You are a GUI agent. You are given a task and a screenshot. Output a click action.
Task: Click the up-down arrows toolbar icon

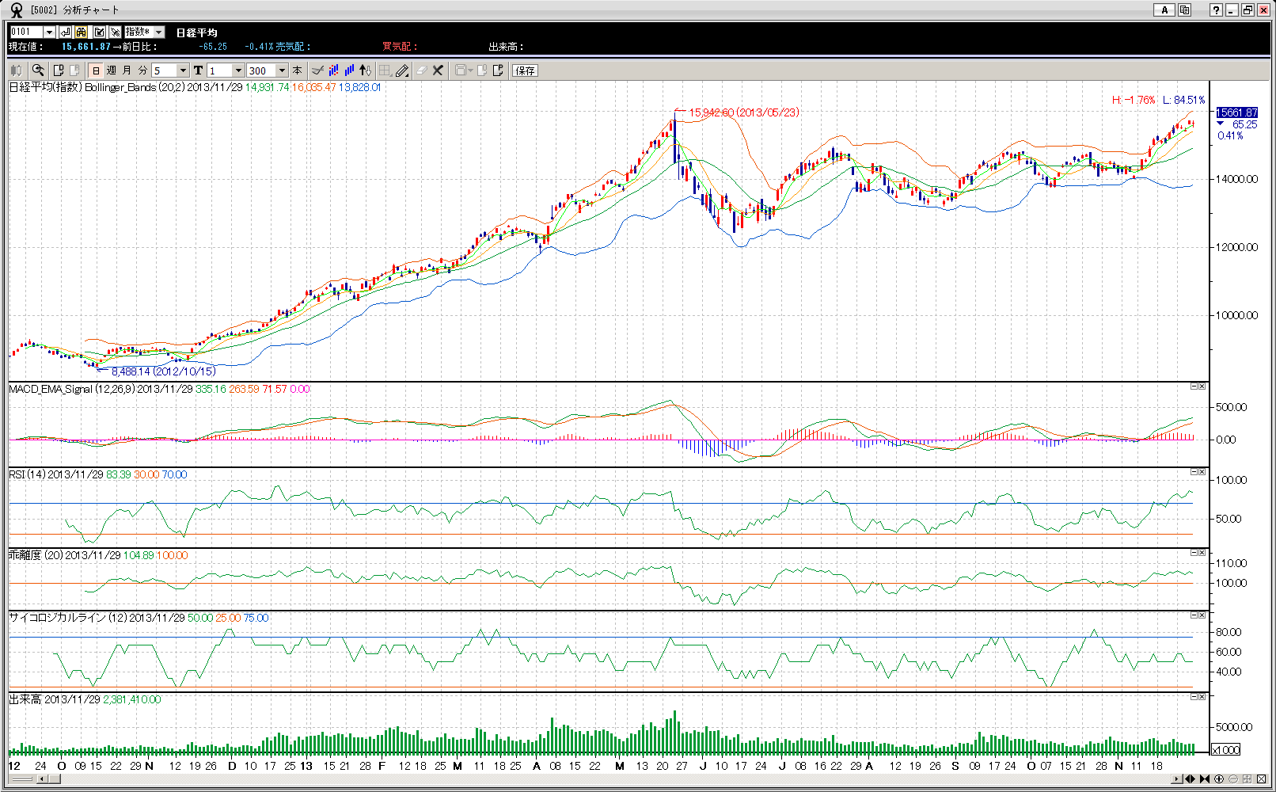click(x=365, y=70)
